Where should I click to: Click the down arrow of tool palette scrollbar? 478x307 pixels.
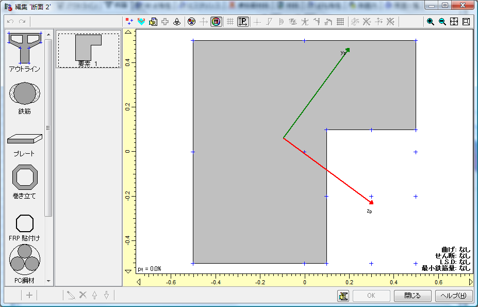click(48, 281)
